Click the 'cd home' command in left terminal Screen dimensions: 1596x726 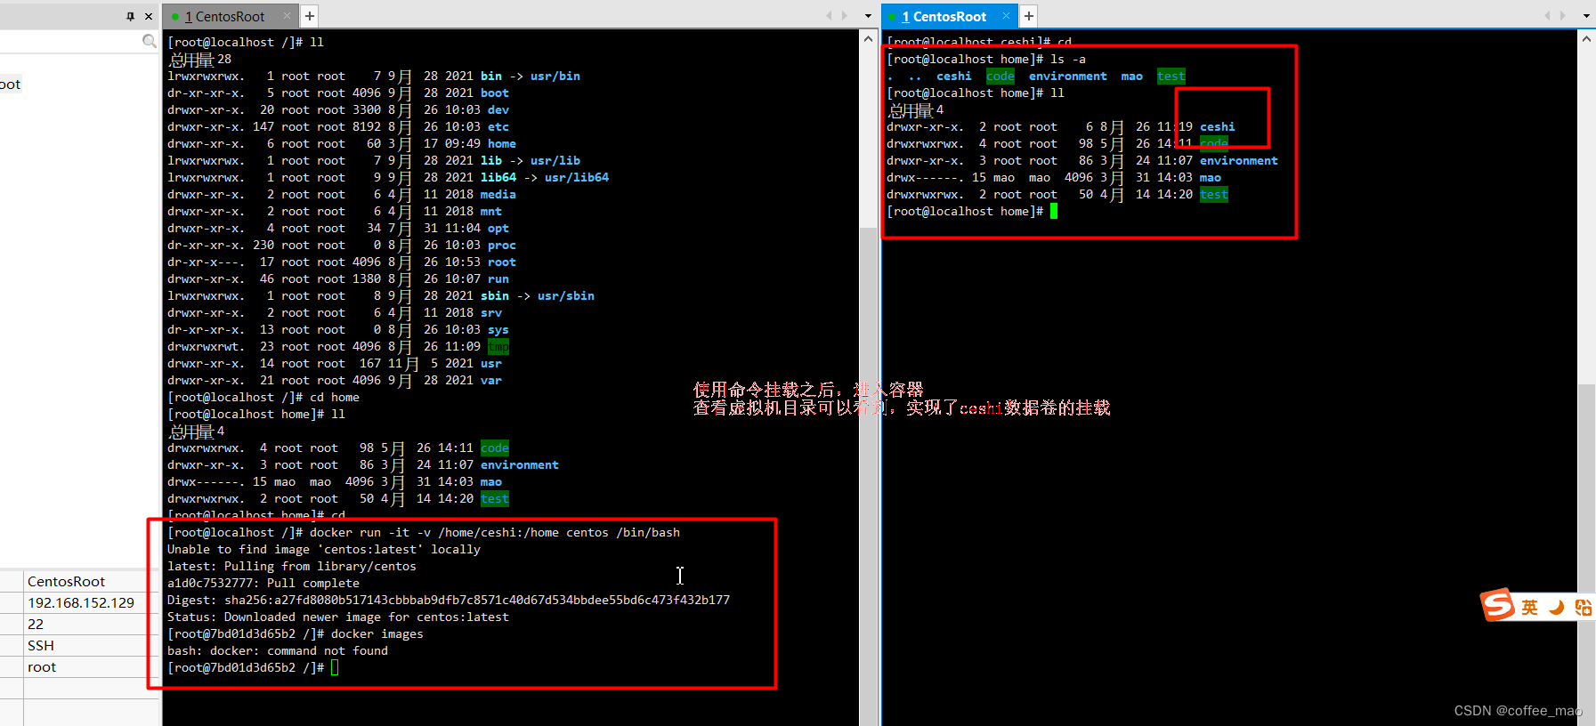point(263,397)
